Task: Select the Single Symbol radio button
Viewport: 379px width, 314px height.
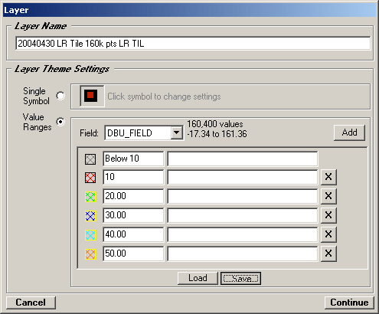Action: (x=60, y=96)
